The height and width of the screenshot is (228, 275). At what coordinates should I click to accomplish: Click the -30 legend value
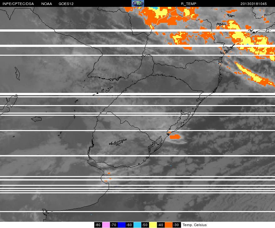tap(176, 225)
